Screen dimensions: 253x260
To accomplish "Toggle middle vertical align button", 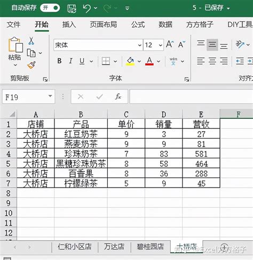I will point(212,45).
